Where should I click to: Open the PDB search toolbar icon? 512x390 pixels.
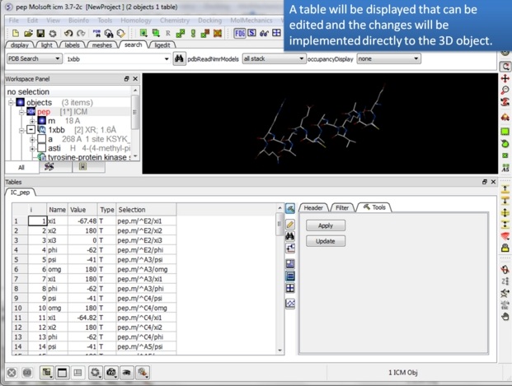(x=96, y=33)
